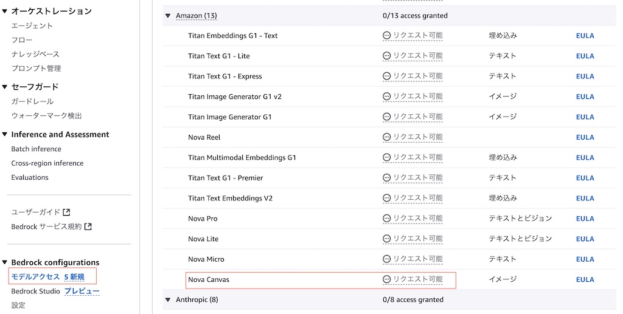Go to the ナレッジベース page

tap(35, 54)
